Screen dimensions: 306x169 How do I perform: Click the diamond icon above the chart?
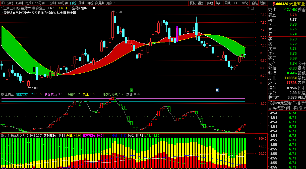click(248, 8)
